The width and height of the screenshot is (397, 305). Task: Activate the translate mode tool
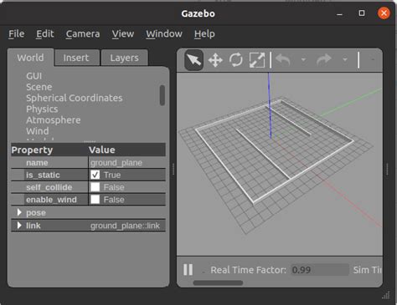215,60
